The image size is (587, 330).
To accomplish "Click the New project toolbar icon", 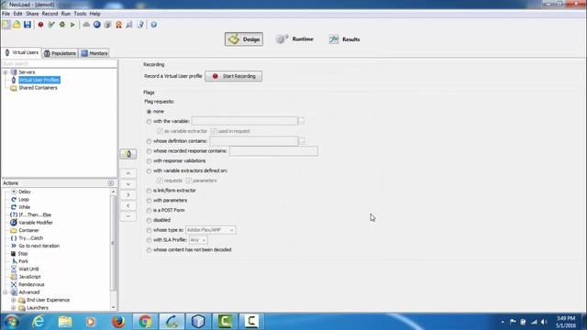I will pyautogui.click(x=6, y=25).
